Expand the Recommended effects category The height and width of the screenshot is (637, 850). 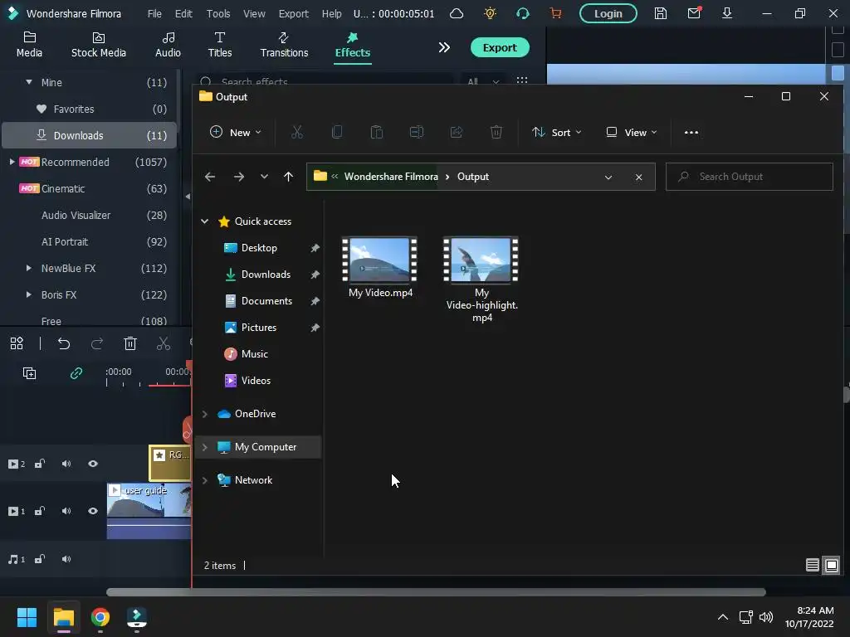tap(12, 162)
